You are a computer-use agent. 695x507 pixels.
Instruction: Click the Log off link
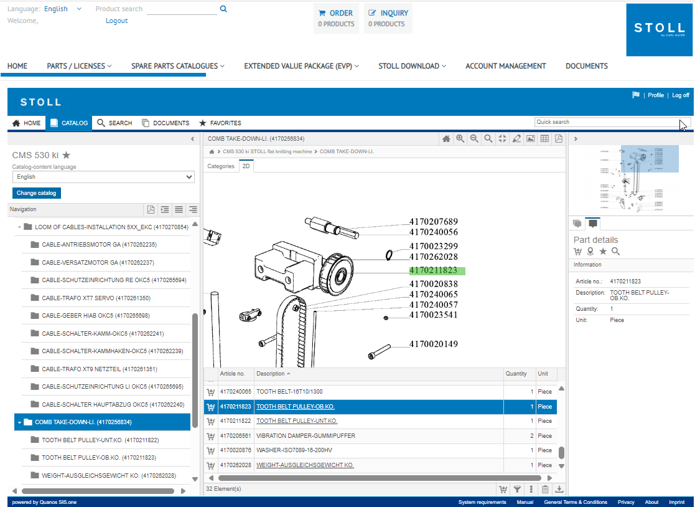click(x=680, y=95)
